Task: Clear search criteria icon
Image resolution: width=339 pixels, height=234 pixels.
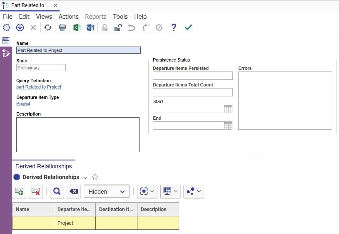Action: click(x=74, y=191)
